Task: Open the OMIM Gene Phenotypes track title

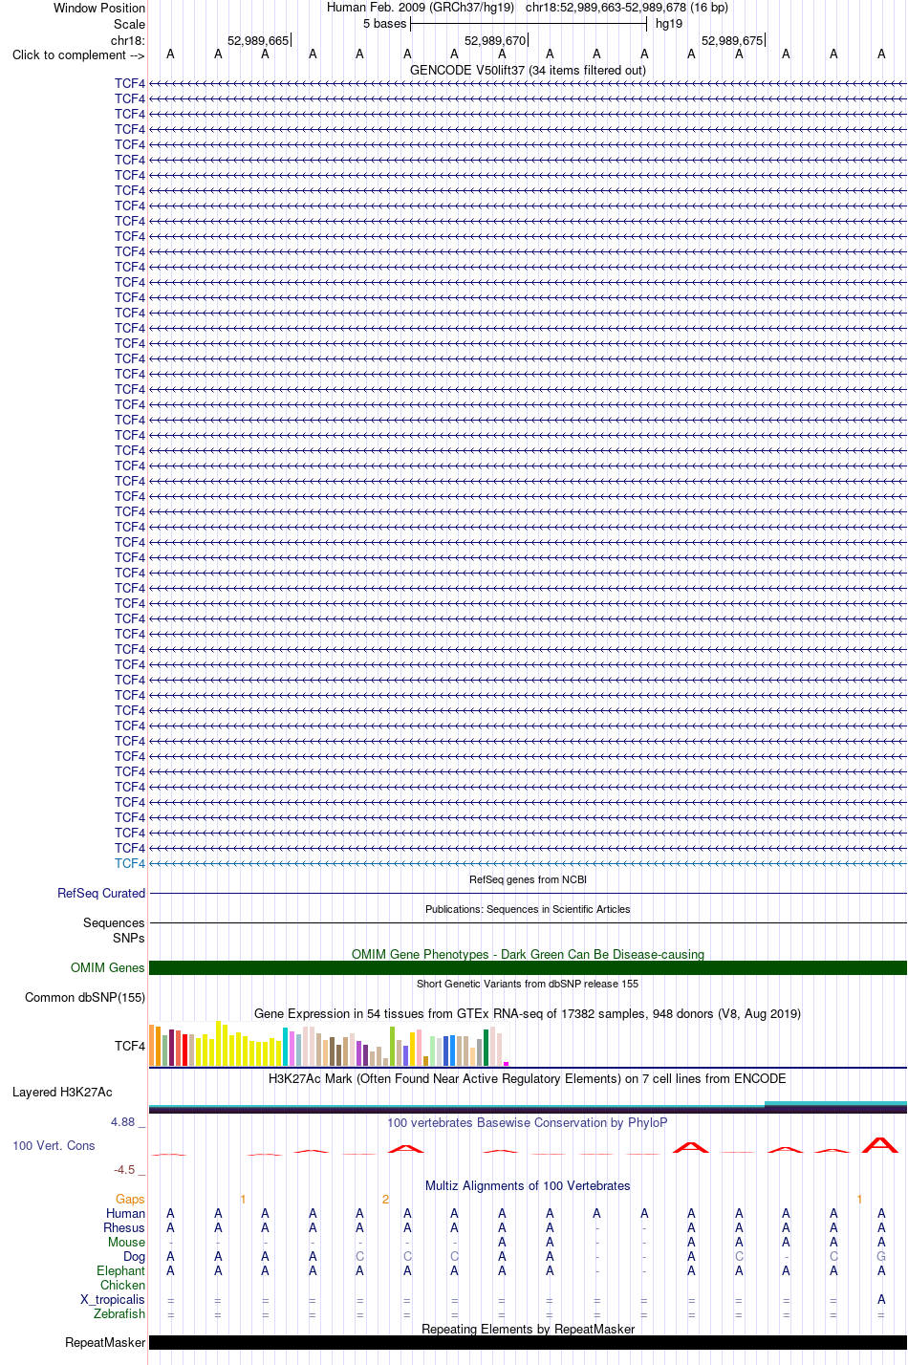Action: click(x=528, y=954)
